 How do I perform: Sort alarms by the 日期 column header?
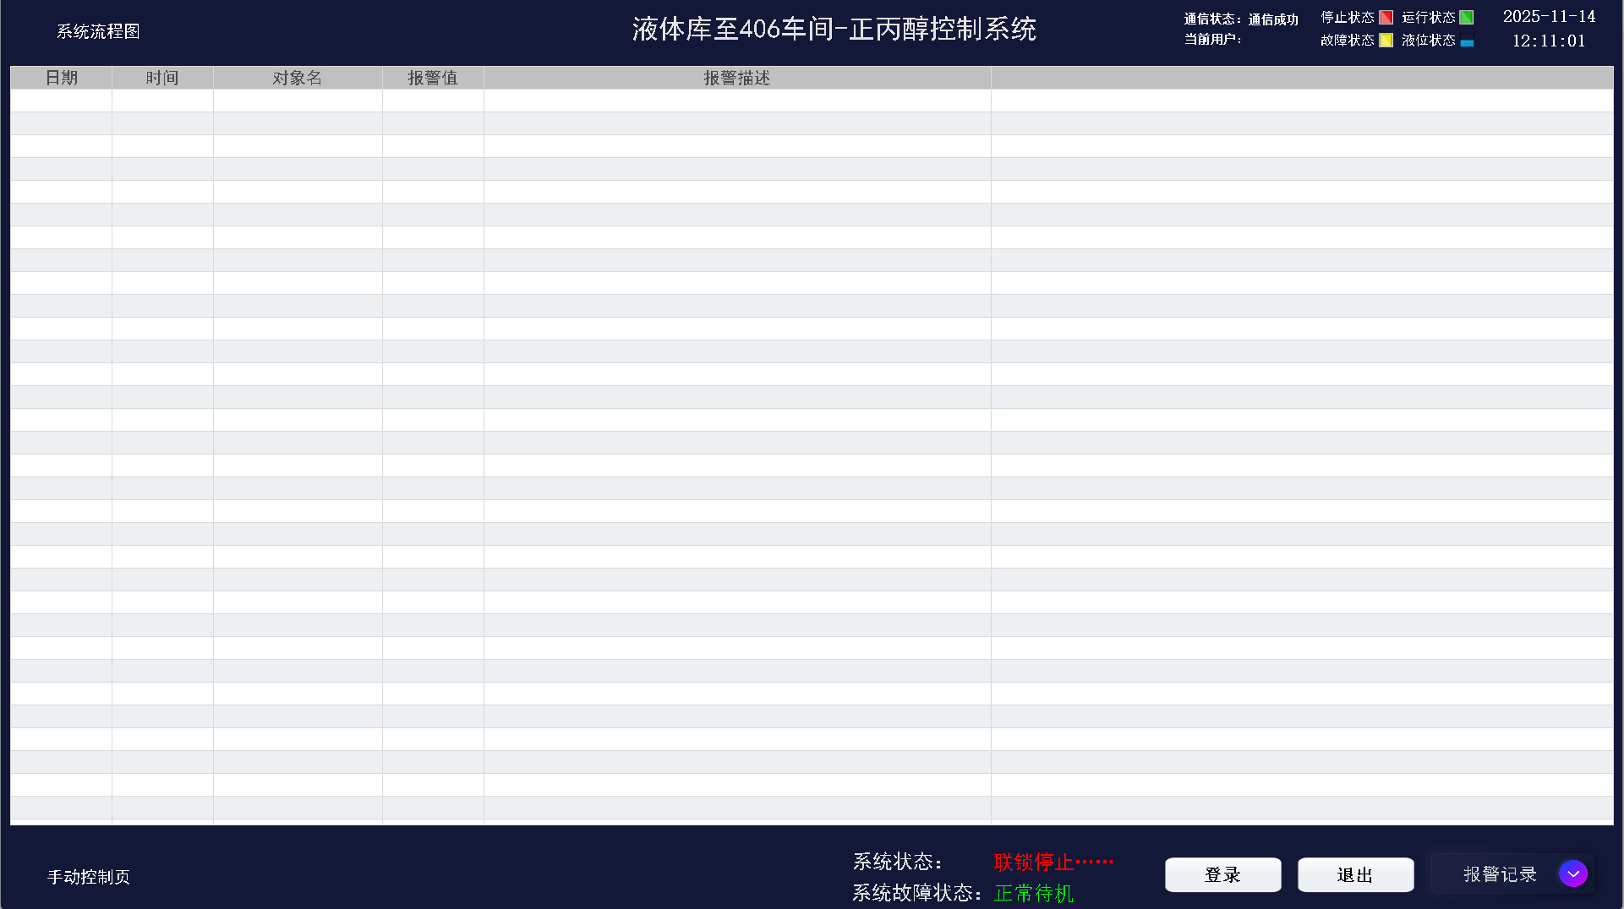coord(61,77)
